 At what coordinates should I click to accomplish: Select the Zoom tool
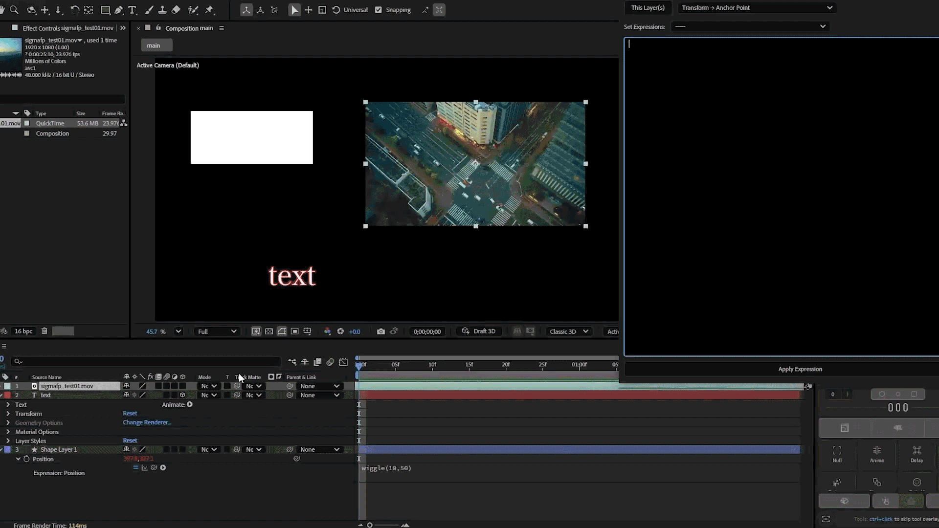click(14, 10)
